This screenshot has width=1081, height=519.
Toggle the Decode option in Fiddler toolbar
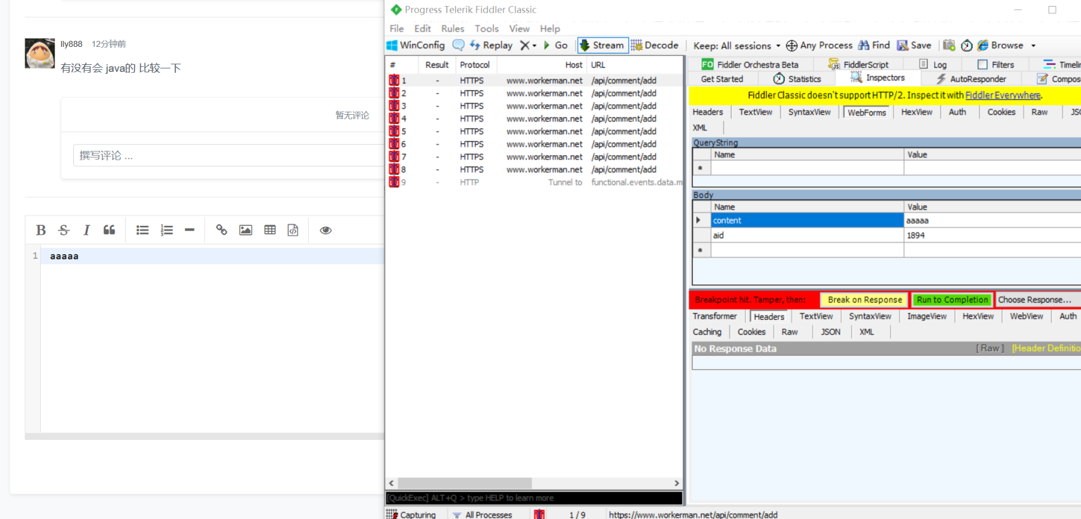click(655, 45)
